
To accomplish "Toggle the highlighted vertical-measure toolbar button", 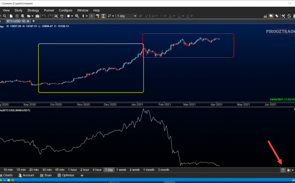I will (103, 16).
